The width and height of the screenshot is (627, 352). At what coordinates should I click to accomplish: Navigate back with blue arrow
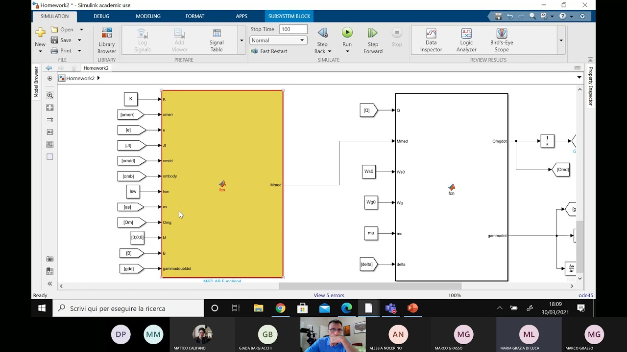(49, 68)
